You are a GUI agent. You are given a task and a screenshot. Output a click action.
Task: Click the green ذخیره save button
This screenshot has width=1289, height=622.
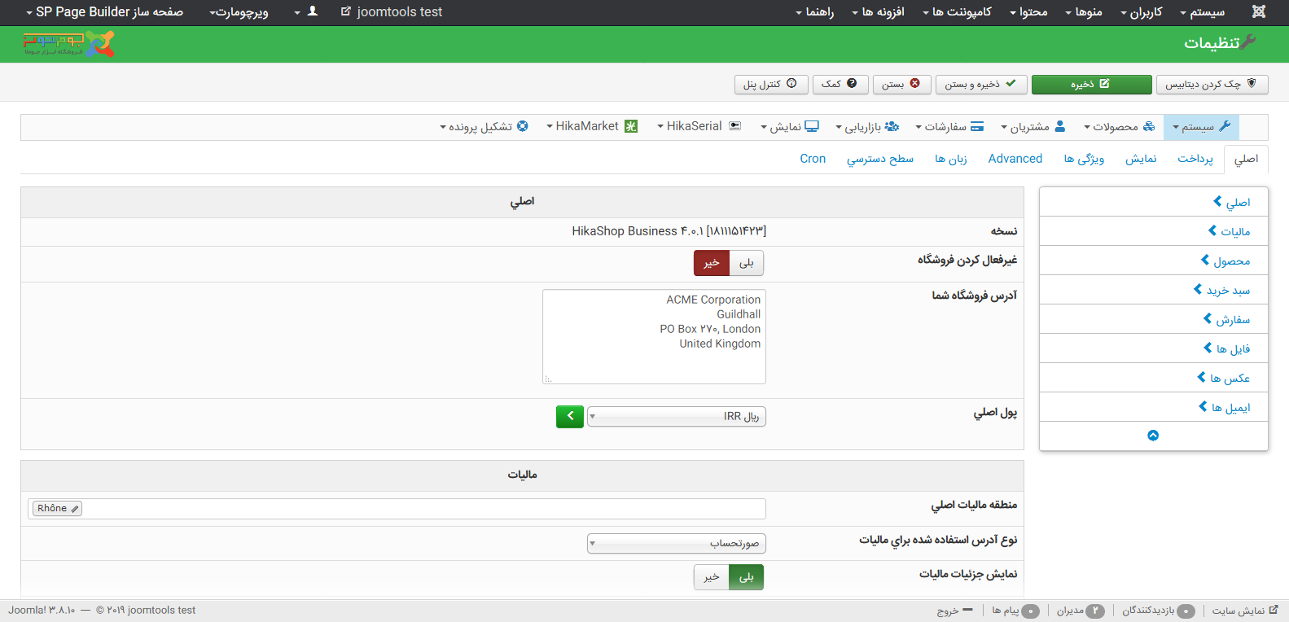(x=1091, y=84)
